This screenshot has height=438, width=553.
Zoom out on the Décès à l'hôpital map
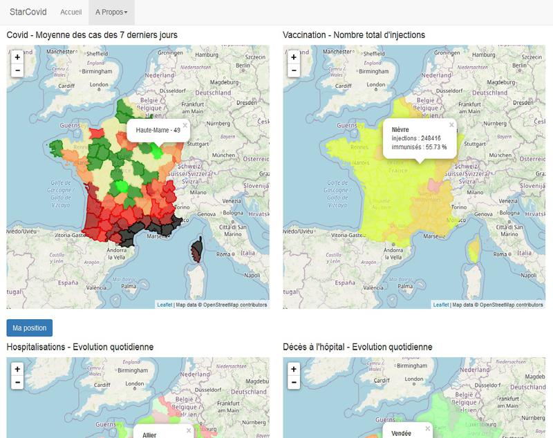pyautogui.click(x=294, y=383)
